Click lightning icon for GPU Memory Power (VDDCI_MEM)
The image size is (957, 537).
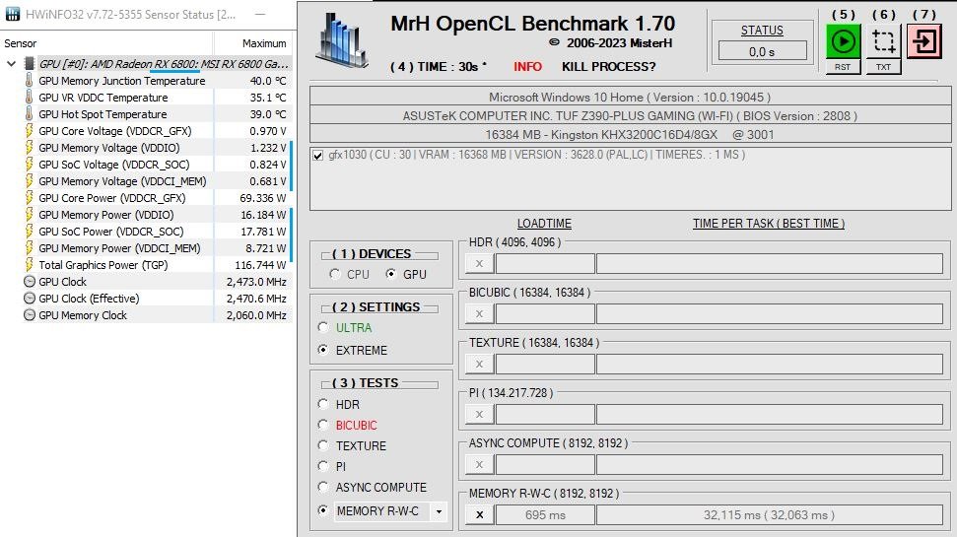29,248
